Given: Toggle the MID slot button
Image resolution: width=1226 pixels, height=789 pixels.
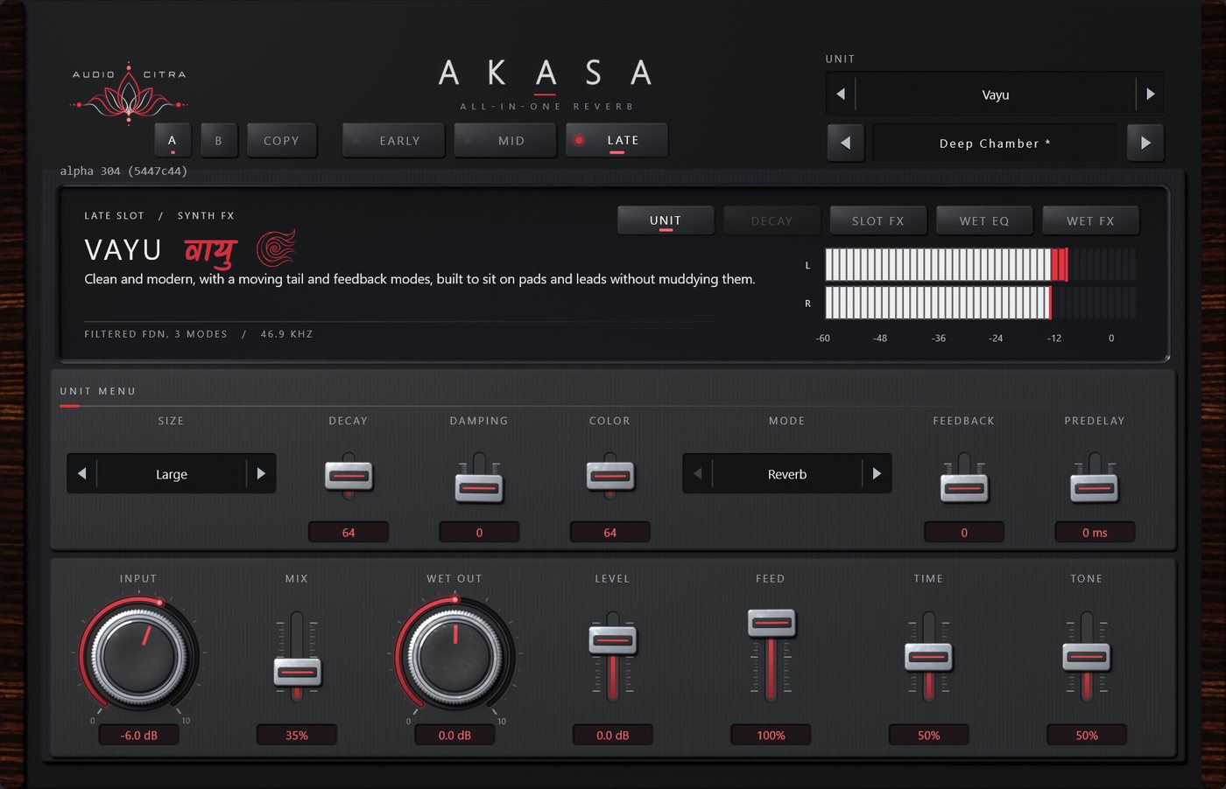Looking at the screenshot, I should click(505, 140).
